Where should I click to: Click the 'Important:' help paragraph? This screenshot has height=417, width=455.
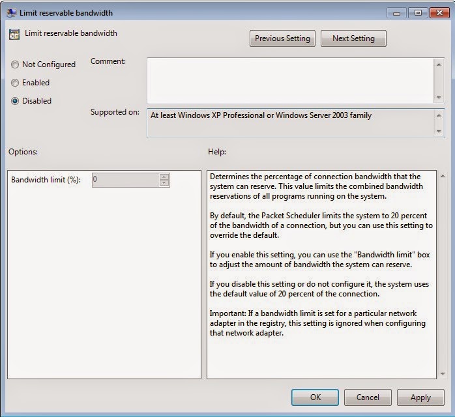(317, 323)
